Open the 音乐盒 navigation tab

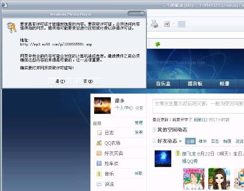(x=163, y=84)
